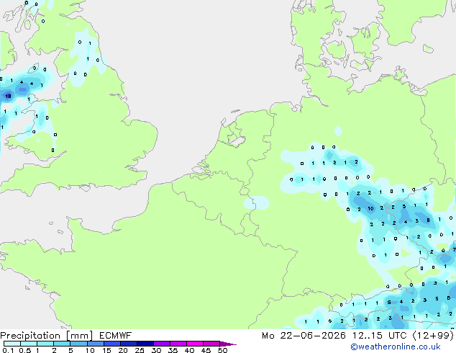The width and height of the screenshot is (456, 353).
Task: Click the '50' legend scale label
Action: point(223,350)
